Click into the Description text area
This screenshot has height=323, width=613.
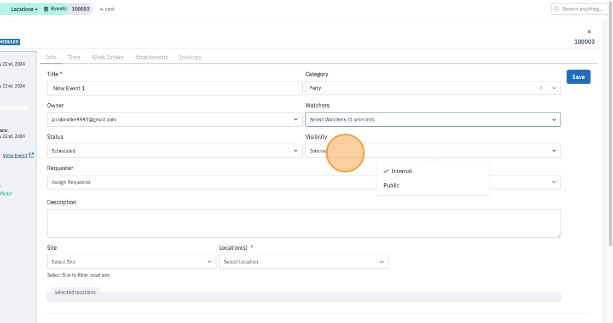(x=304, y=224)
